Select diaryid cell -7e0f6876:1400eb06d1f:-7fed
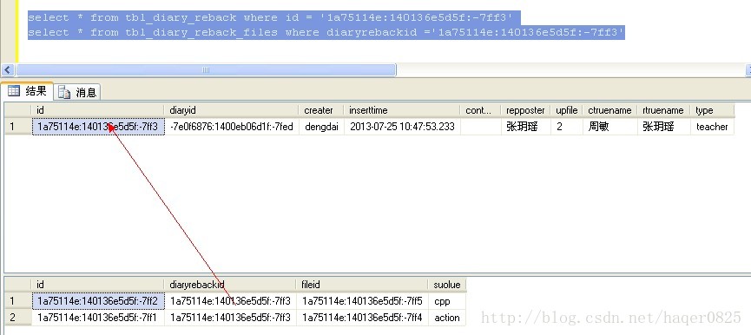The image size is (751, 335). tap(231, 127)
